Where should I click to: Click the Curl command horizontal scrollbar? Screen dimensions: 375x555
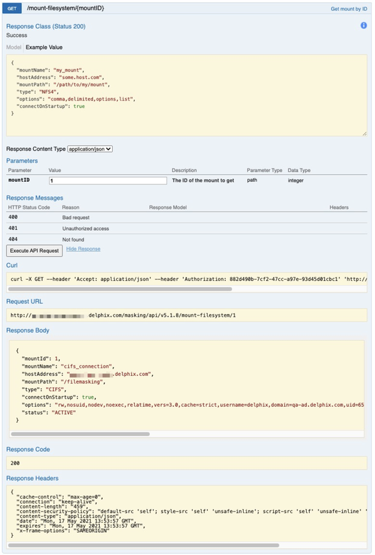[120, 289]
